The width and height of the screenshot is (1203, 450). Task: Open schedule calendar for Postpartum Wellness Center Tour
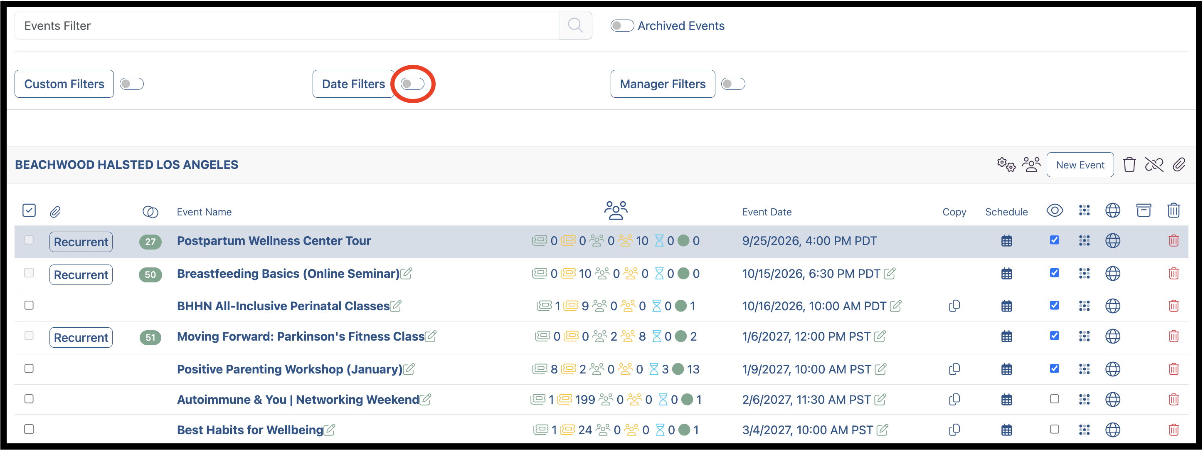coord(1006,241)
